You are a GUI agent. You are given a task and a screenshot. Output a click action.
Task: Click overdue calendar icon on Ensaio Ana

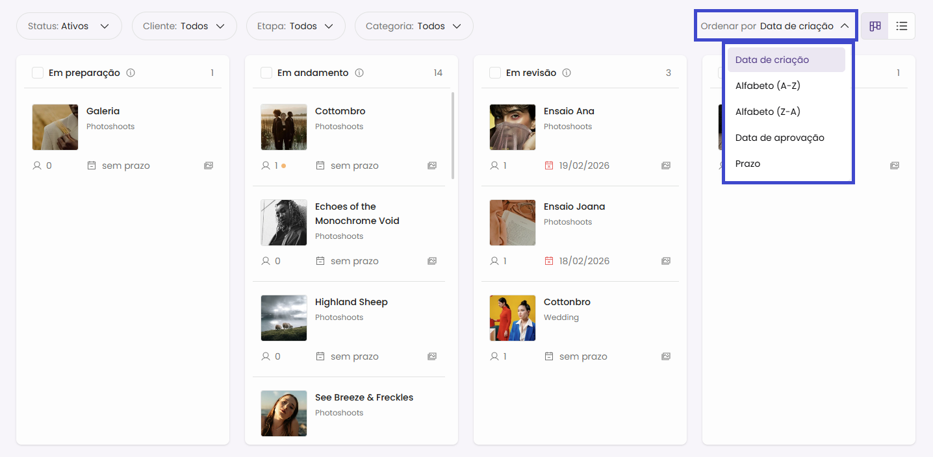549,166
